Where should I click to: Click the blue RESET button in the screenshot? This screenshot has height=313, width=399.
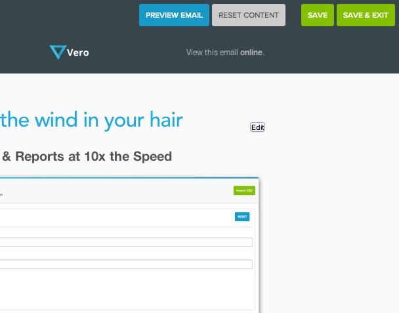point(242,217)
